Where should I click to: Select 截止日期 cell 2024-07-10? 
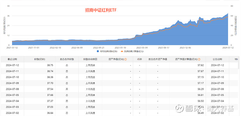pyautogui.click(x=12, y=77)
